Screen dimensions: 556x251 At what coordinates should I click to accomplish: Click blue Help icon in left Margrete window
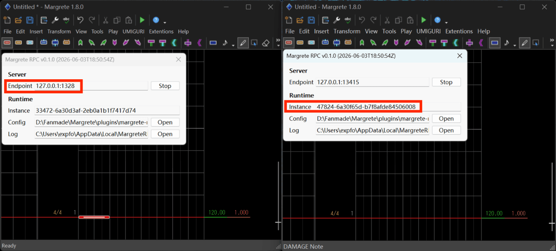156,20
